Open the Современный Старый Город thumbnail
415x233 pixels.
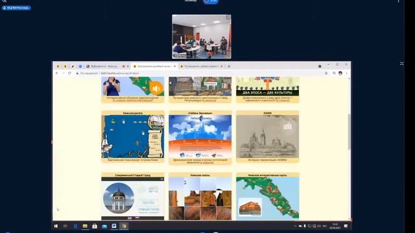[132, 199]
